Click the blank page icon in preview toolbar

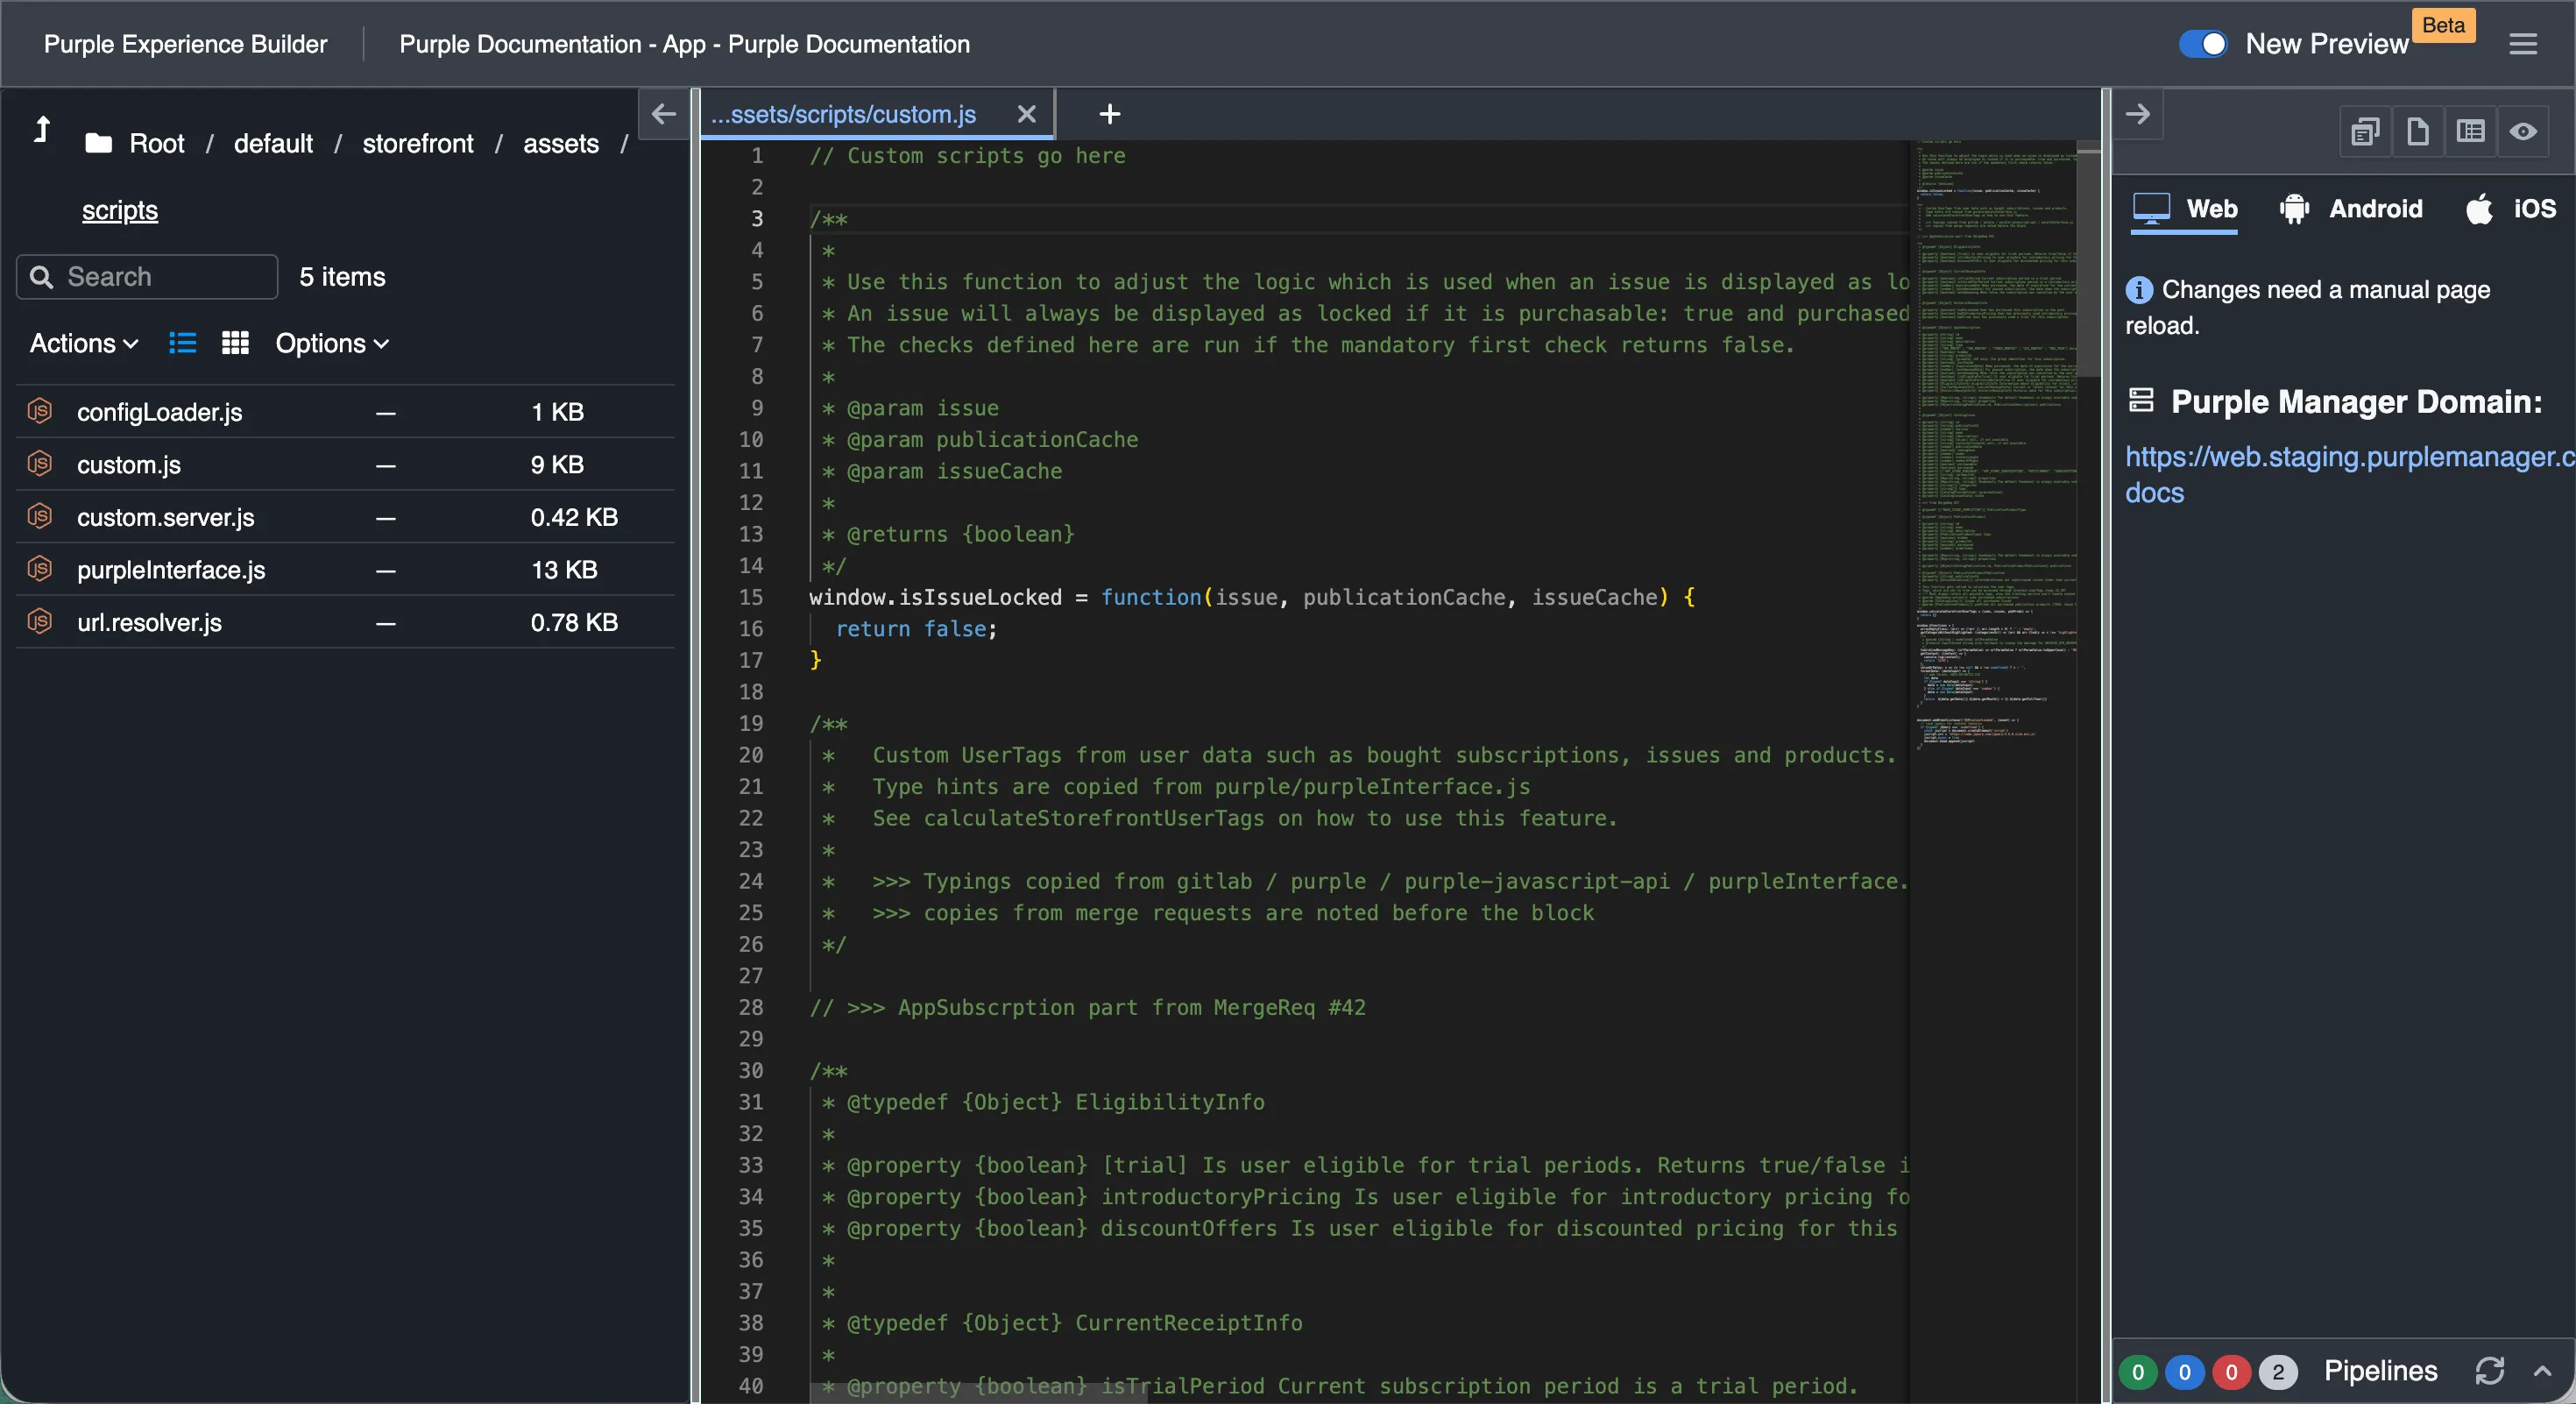click(x=2418, y=131)
